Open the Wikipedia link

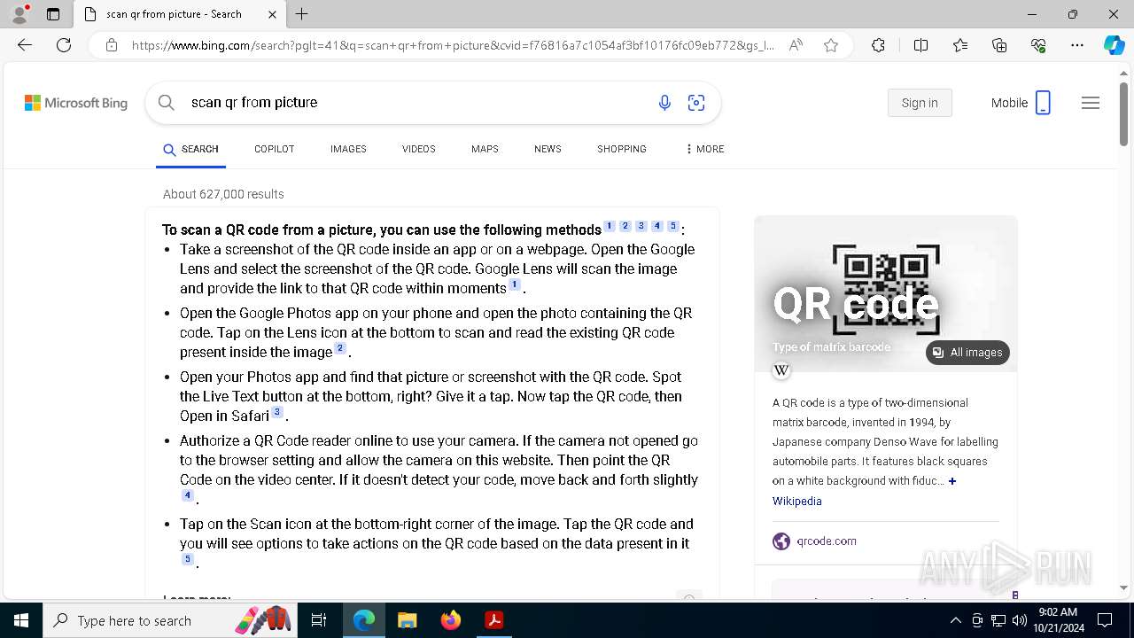point(796,502)
